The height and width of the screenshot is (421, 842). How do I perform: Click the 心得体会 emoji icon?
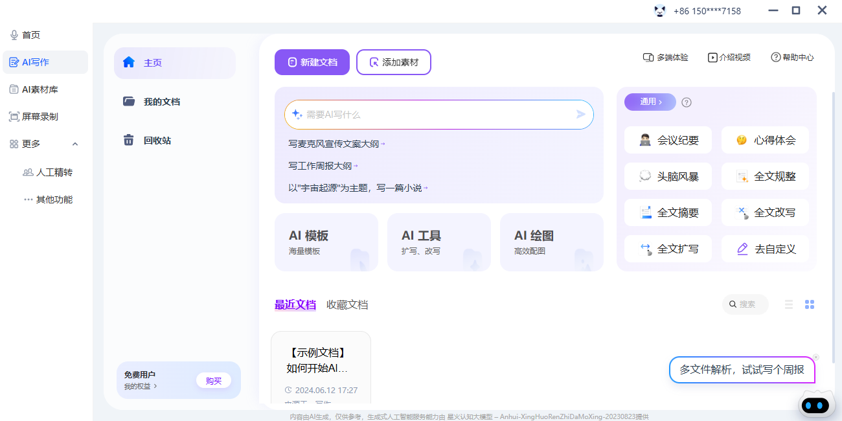coord(742,140)
